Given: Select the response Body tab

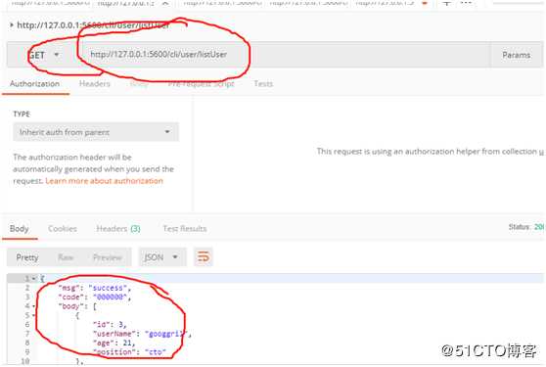Looking at the screenshot, I should [20, 229].
